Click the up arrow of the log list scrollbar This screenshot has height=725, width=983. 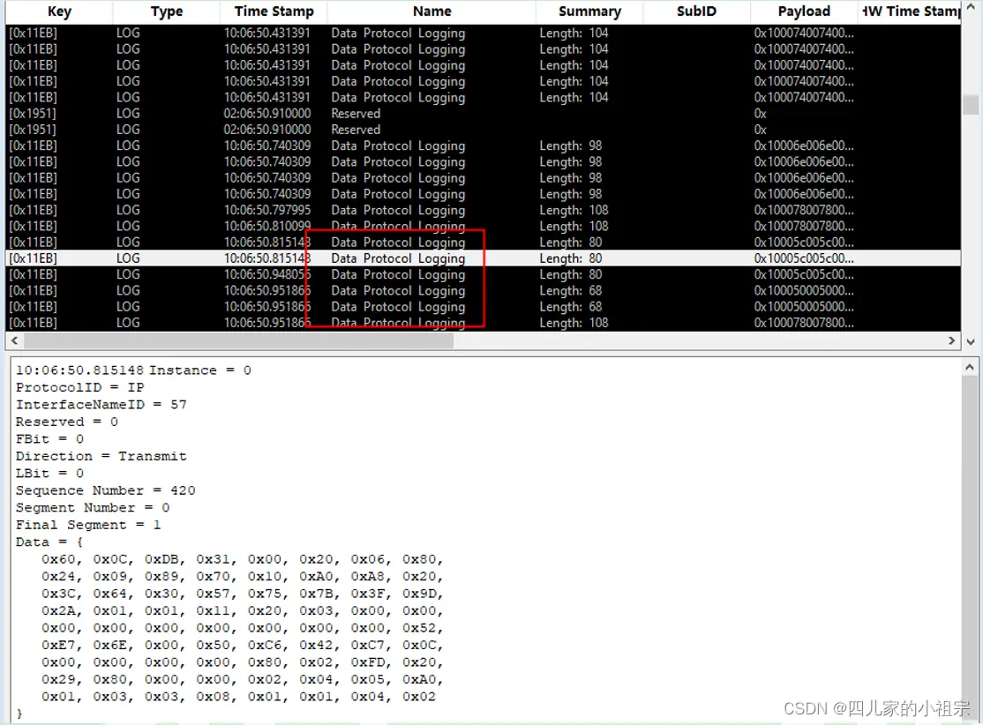972,7
